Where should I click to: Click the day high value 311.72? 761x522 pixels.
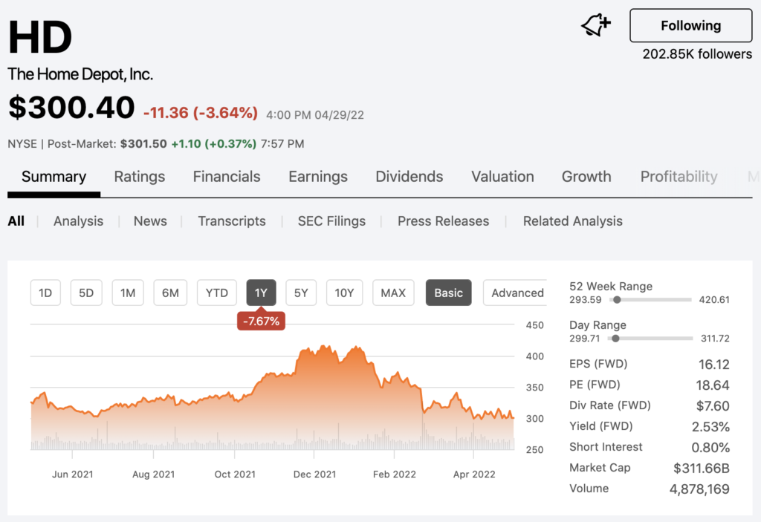(715, 339)
